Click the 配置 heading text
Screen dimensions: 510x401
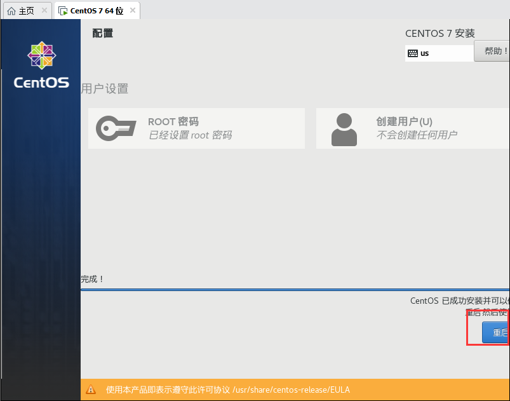click(103, 33)
